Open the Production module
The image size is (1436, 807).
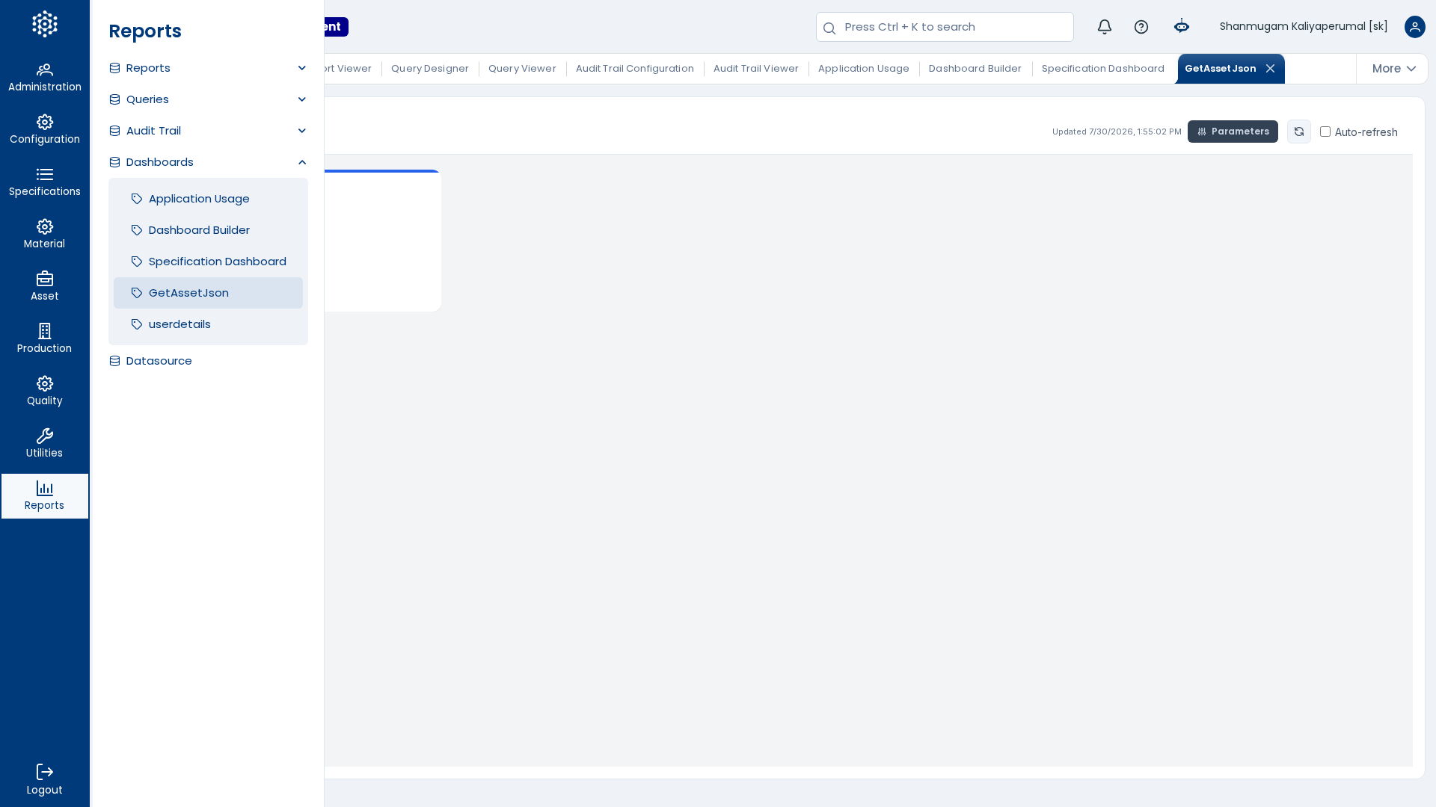(45, 339)
